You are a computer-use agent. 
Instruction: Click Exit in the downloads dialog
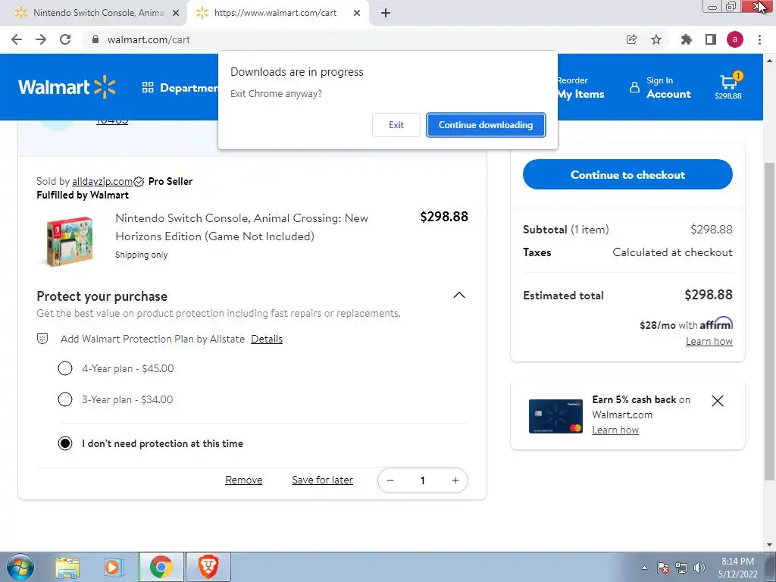(396, 125)
